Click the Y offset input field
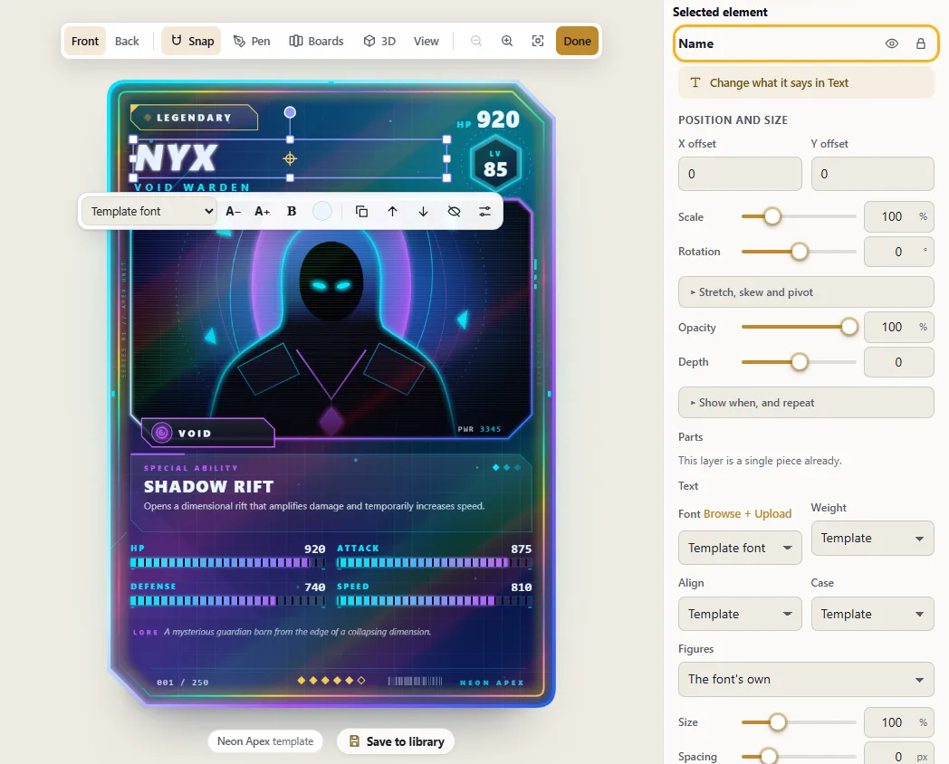 [873, 174]
